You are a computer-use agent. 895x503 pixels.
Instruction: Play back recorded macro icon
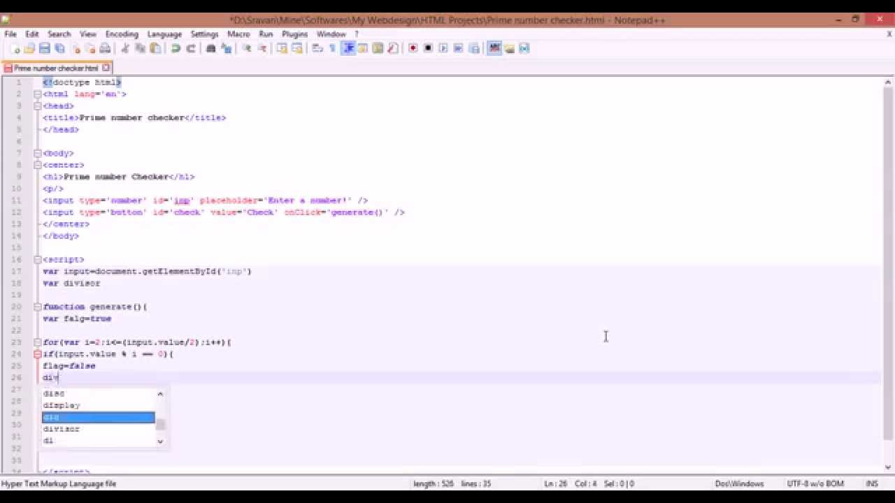pos(443,48)
